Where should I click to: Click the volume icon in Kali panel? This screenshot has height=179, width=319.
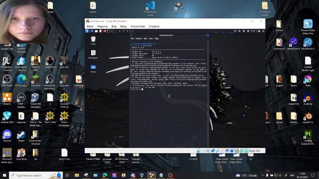239,31
